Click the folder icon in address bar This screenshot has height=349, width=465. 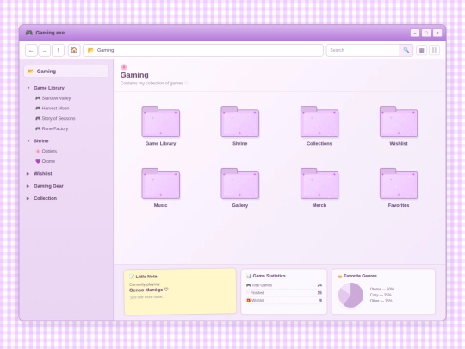90,50
